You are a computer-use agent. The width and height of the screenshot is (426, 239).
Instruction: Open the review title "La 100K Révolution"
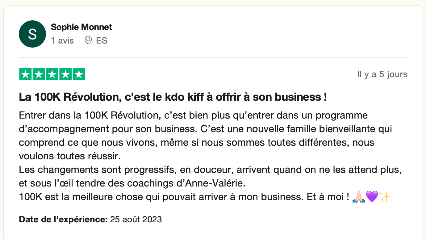pos(173,97)
